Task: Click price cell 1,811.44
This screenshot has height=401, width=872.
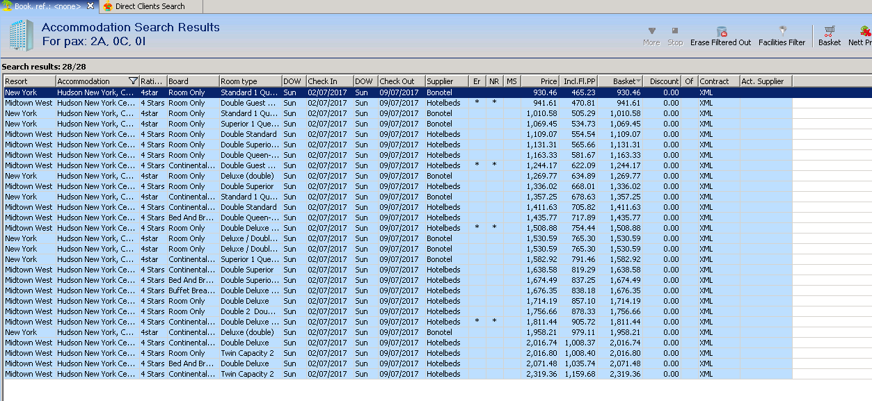Action: [x=541, y=322]
